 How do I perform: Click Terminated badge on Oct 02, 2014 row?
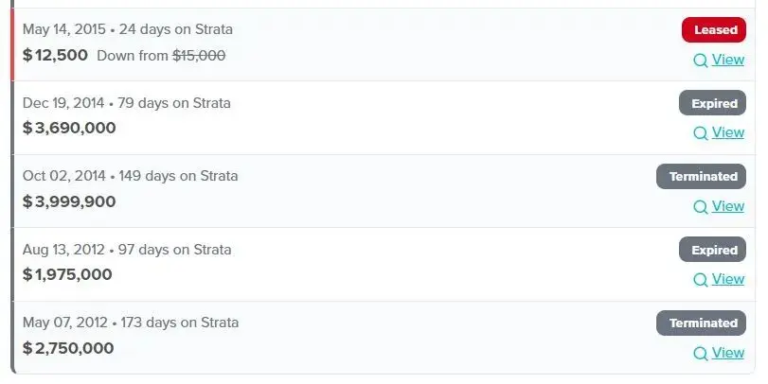(x=701, y=177)
